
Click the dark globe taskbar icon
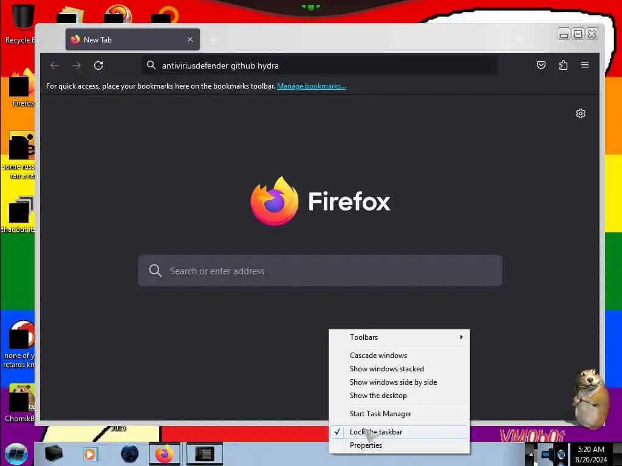(130, 454)
